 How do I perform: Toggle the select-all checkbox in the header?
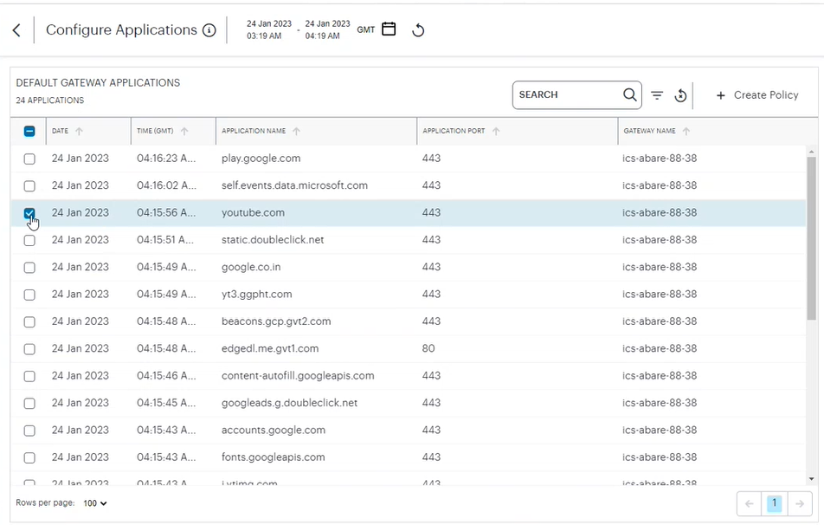[29, 131]
